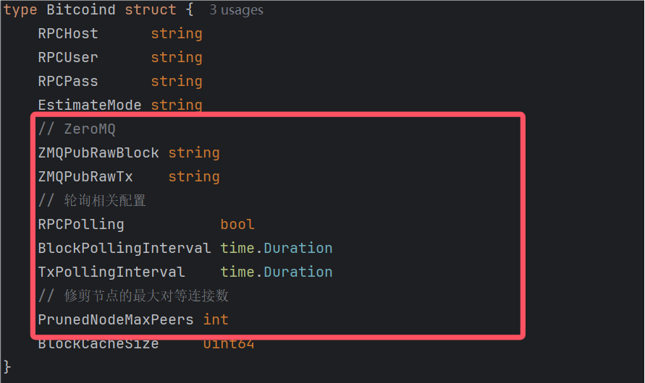This screenshot has width=645, height=383.
Task: Click the // ZeroMQ comment line
Action: (77, 129)
